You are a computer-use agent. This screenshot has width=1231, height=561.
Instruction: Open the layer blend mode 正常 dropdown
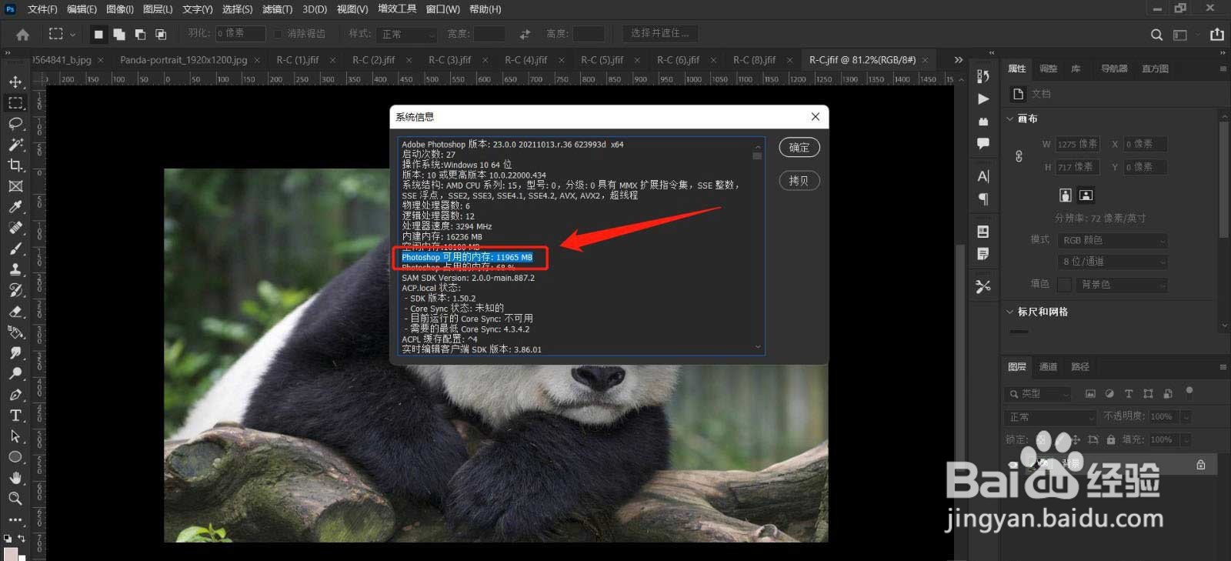coord(1050,416)
